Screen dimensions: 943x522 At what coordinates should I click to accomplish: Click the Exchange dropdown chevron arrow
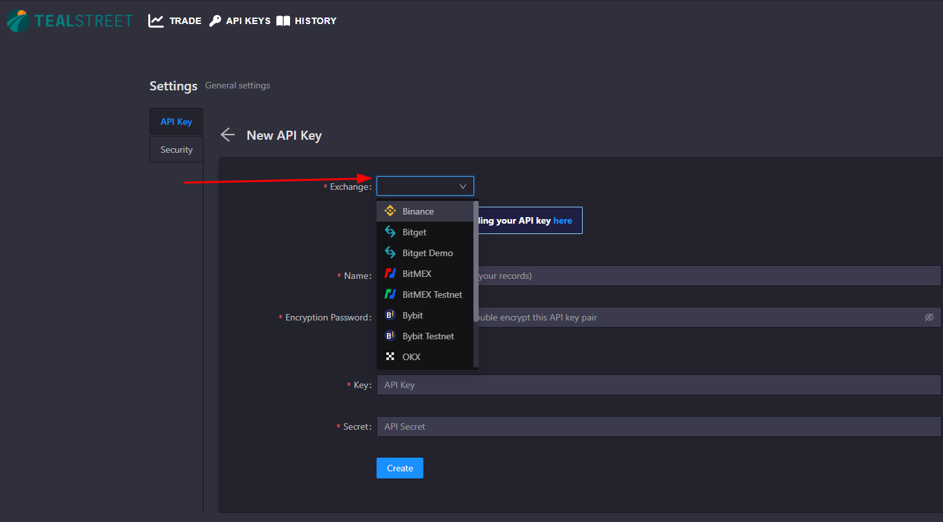click(463, 187)
